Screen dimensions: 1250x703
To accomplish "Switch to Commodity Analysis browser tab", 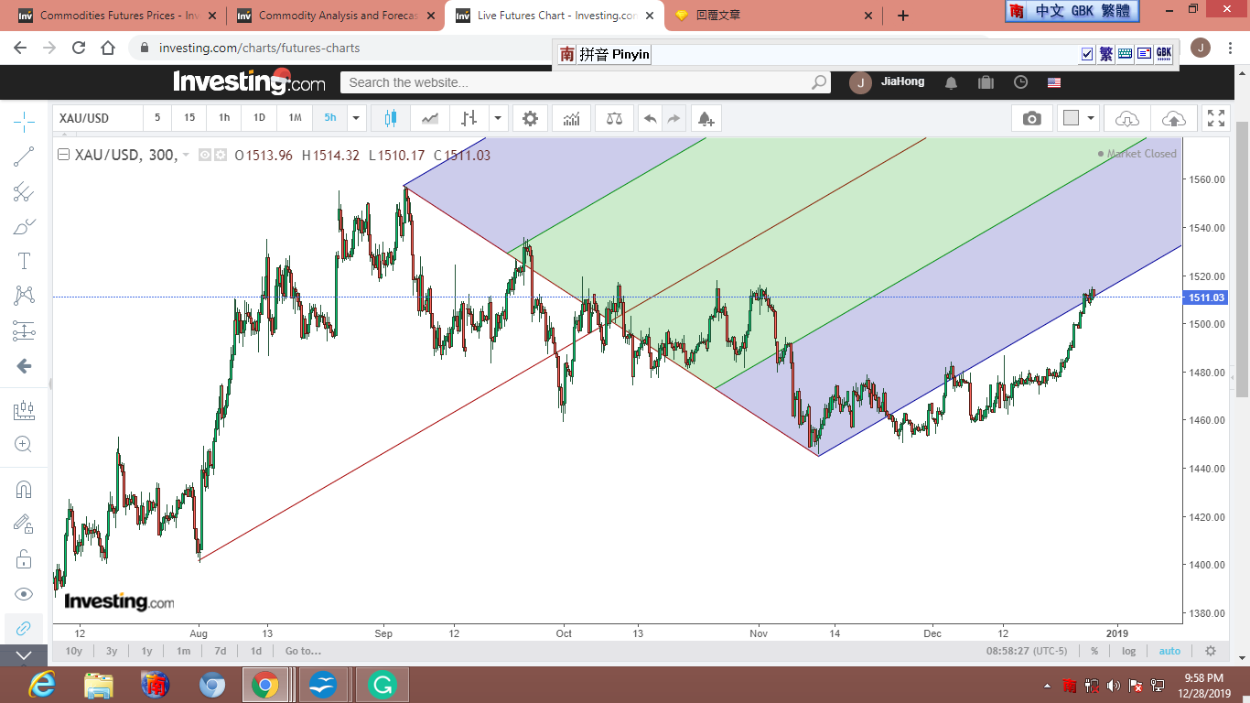I will (335, 16).
